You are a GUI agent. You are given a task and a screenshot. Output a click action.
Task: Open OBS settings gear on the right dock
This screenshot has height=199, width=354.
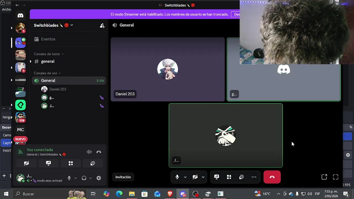click(348, 155)
